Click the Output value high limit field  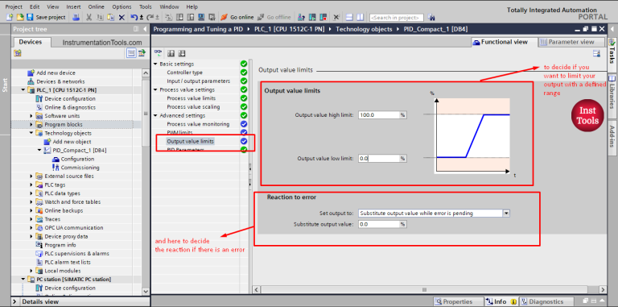click(x=379, y=115)
